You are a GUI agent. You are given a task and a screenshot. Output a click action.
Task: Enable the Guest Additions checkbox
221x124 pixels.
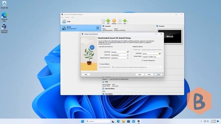point(100,64)
